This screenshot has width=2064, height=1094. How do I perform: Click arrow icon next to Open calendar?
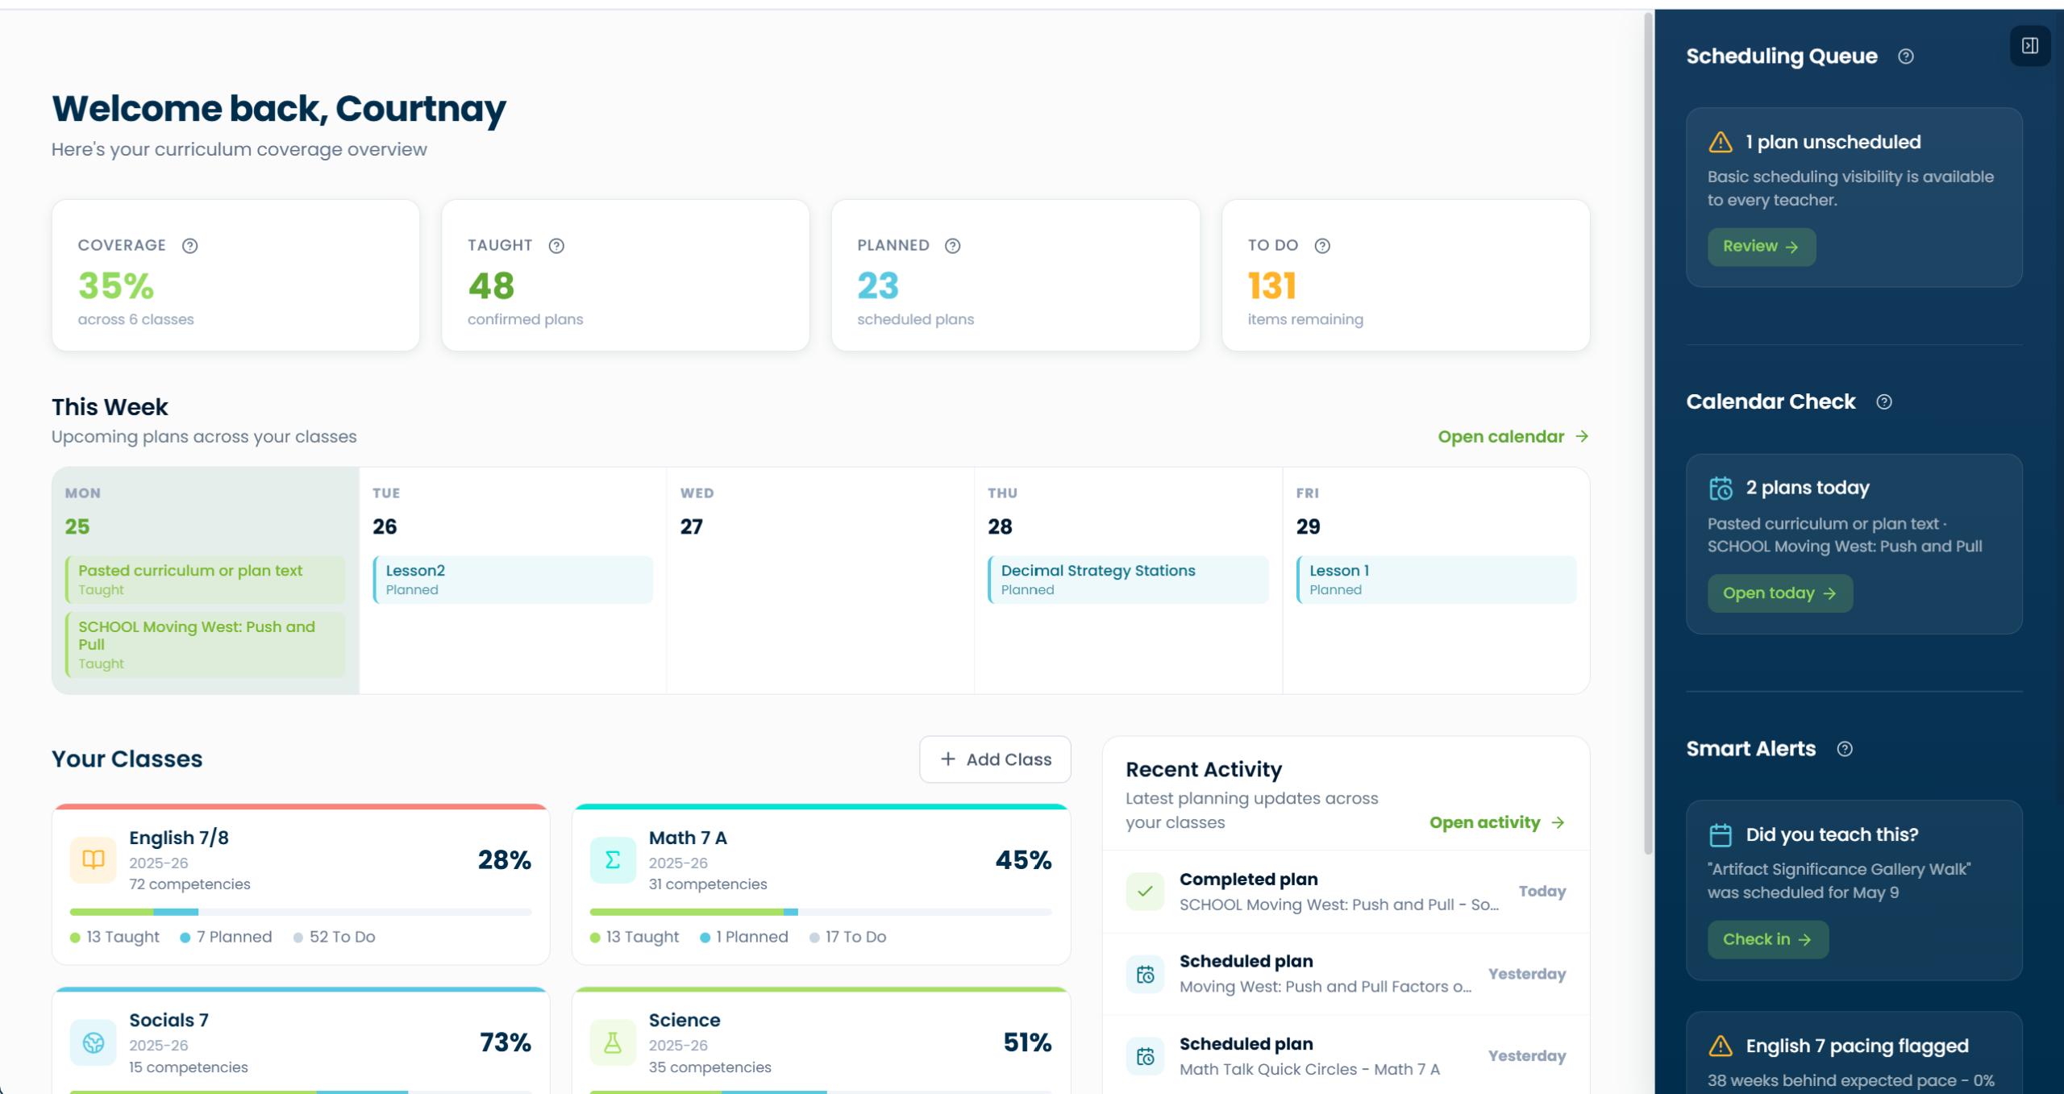point(1582,436)
